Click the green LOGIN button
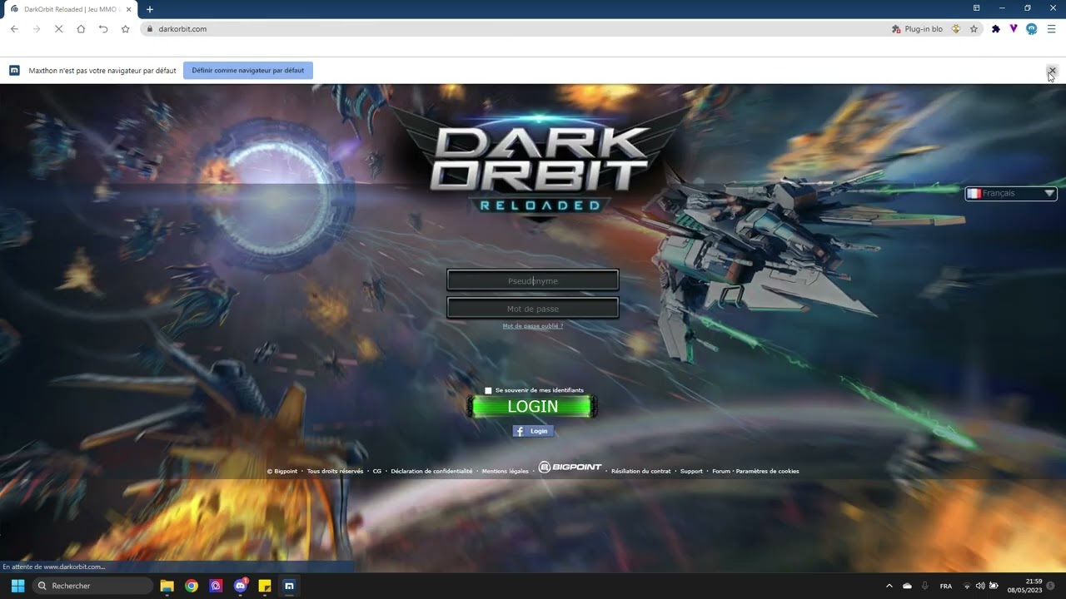1066x599 pixels. click(533, 407)
